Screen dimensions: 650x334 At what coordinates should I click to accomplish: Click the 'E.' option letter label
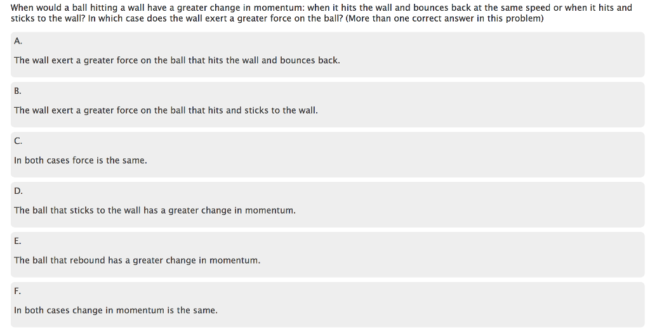(x=18, y=241)
